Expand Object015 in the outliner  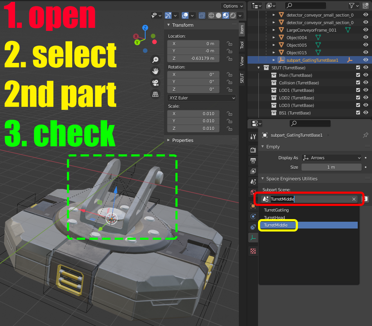tap(274, 52)
